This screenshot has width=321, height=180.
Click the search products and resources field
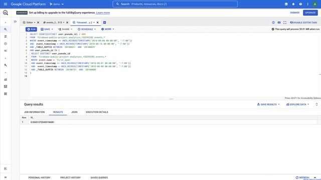pos(175,4)
